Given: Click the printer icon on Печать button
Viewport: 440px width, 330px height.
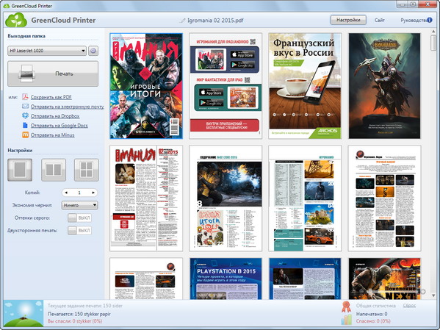Looking at the screenshot, I should click(27, 73).
